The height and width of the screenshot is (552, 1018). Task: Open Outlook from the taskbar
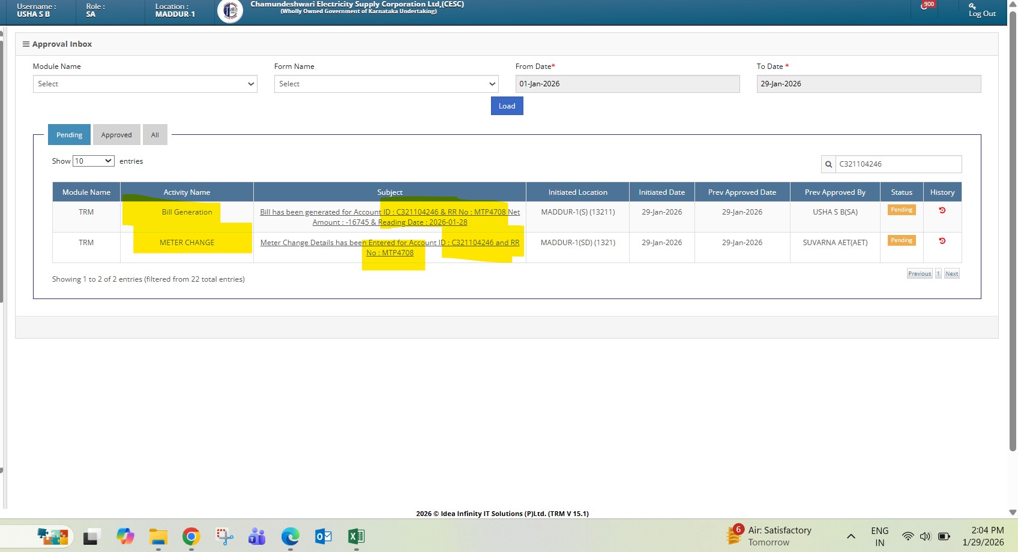coord(323,536)
